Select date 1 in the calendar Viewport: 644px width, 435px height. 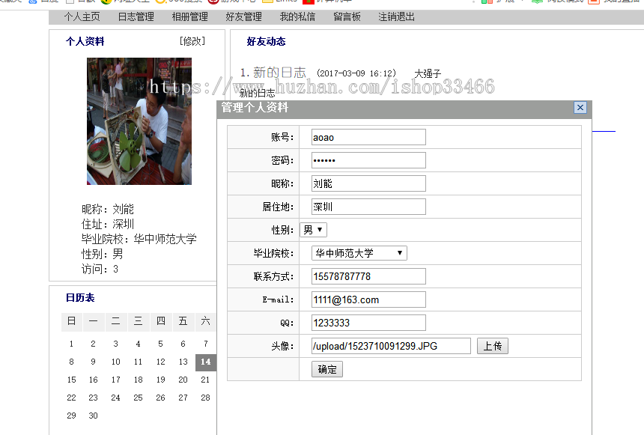point(71,344)
